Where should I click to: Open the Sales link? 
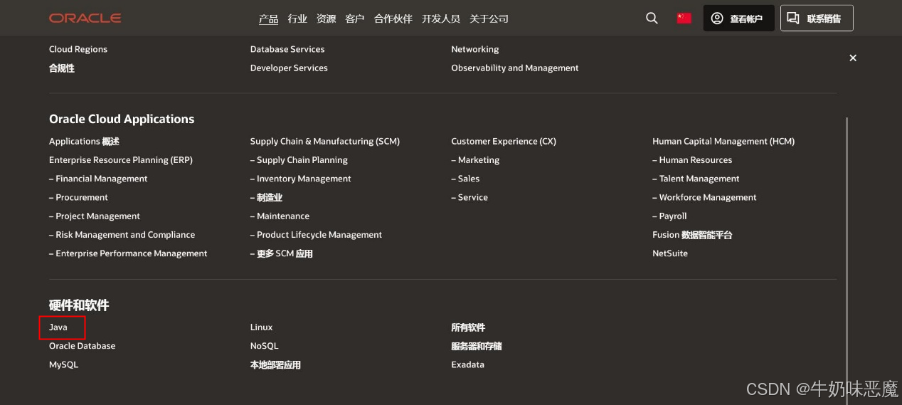pos(465,179)
